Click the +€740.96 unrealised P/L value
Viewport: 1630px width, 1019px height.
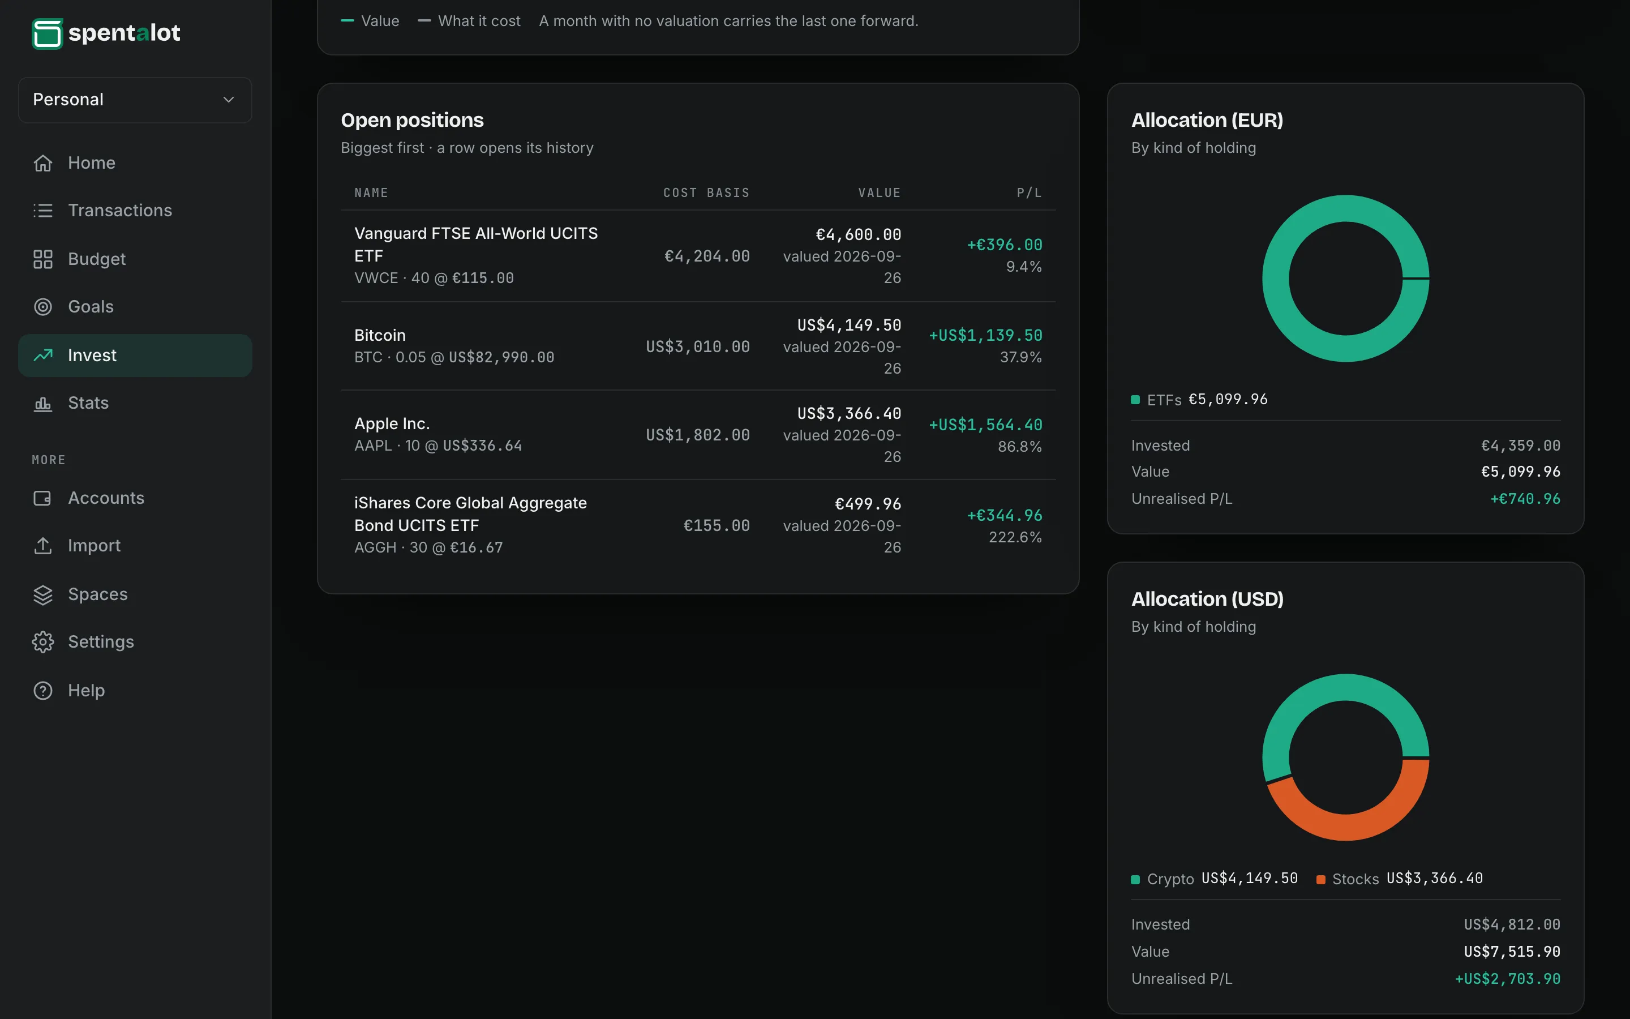pyautogui.click(x=1525, y=499)
